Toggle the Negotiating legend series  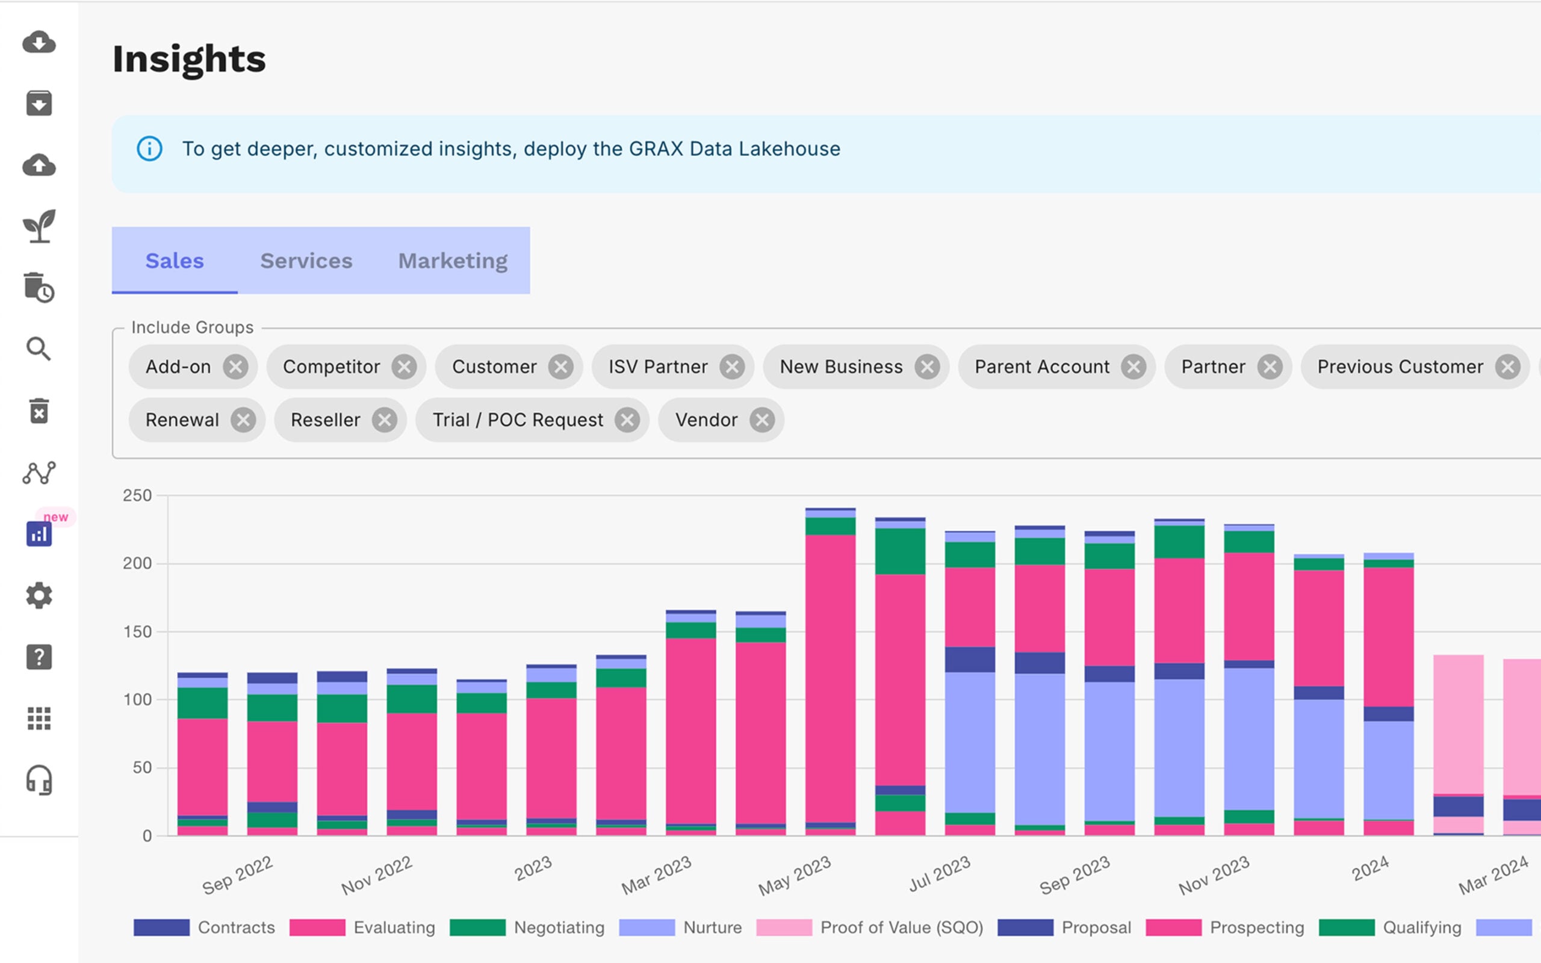527,927
